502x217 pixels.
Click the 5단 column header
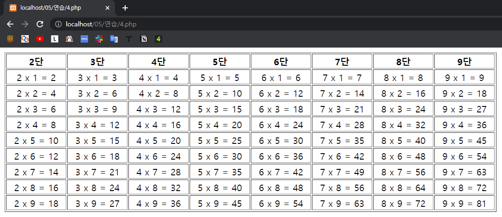(220, 62)
